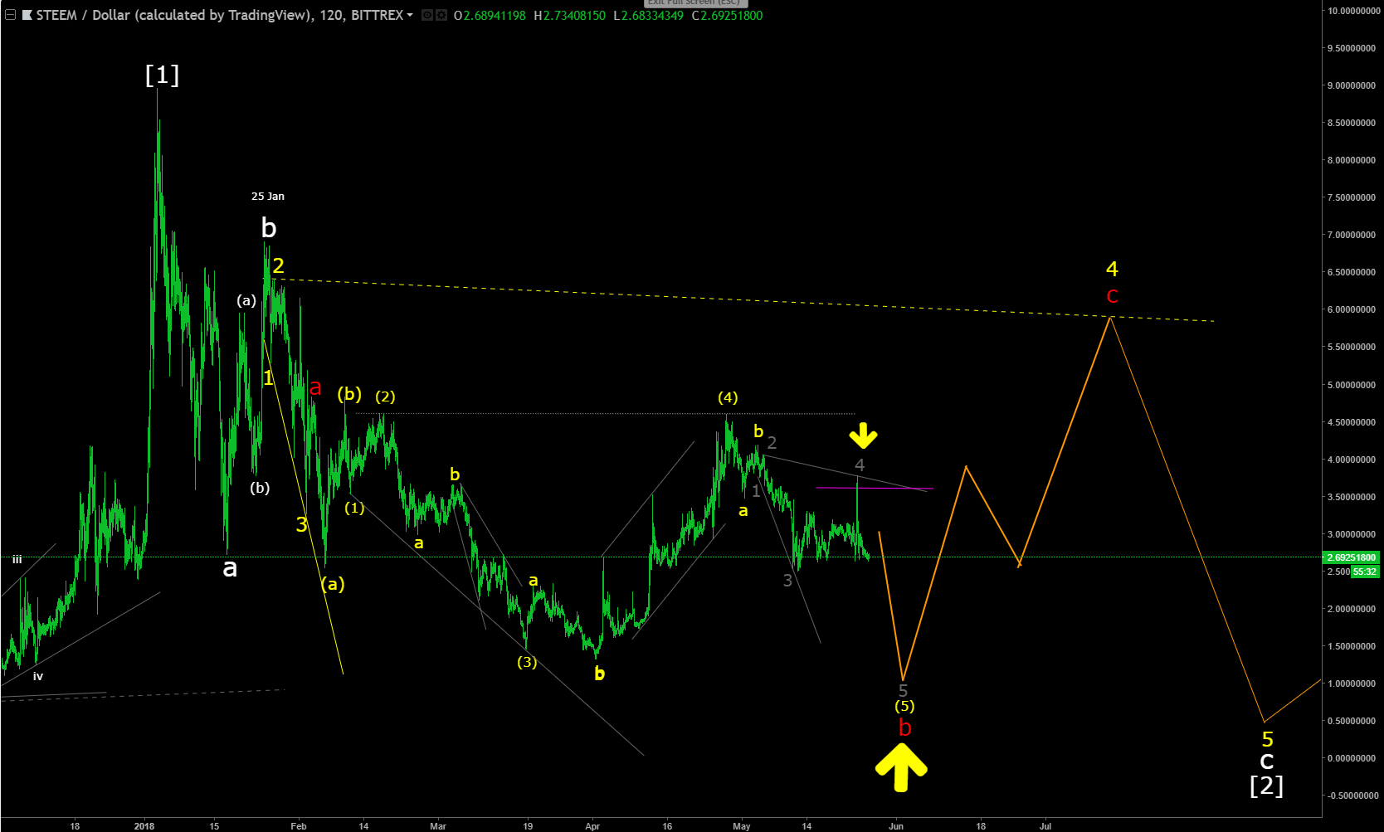Click the 1.00000000 price axis label
Viewport: 1384px width, 832px height.
coord(1352,684)
